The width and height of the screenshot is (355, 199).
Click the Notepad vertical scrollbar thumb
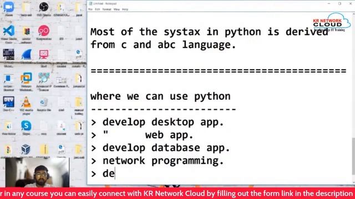[353, 156]
